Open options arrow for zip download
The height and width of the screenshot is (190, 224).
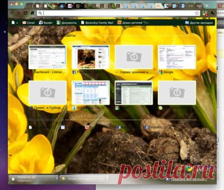[56, 179]
